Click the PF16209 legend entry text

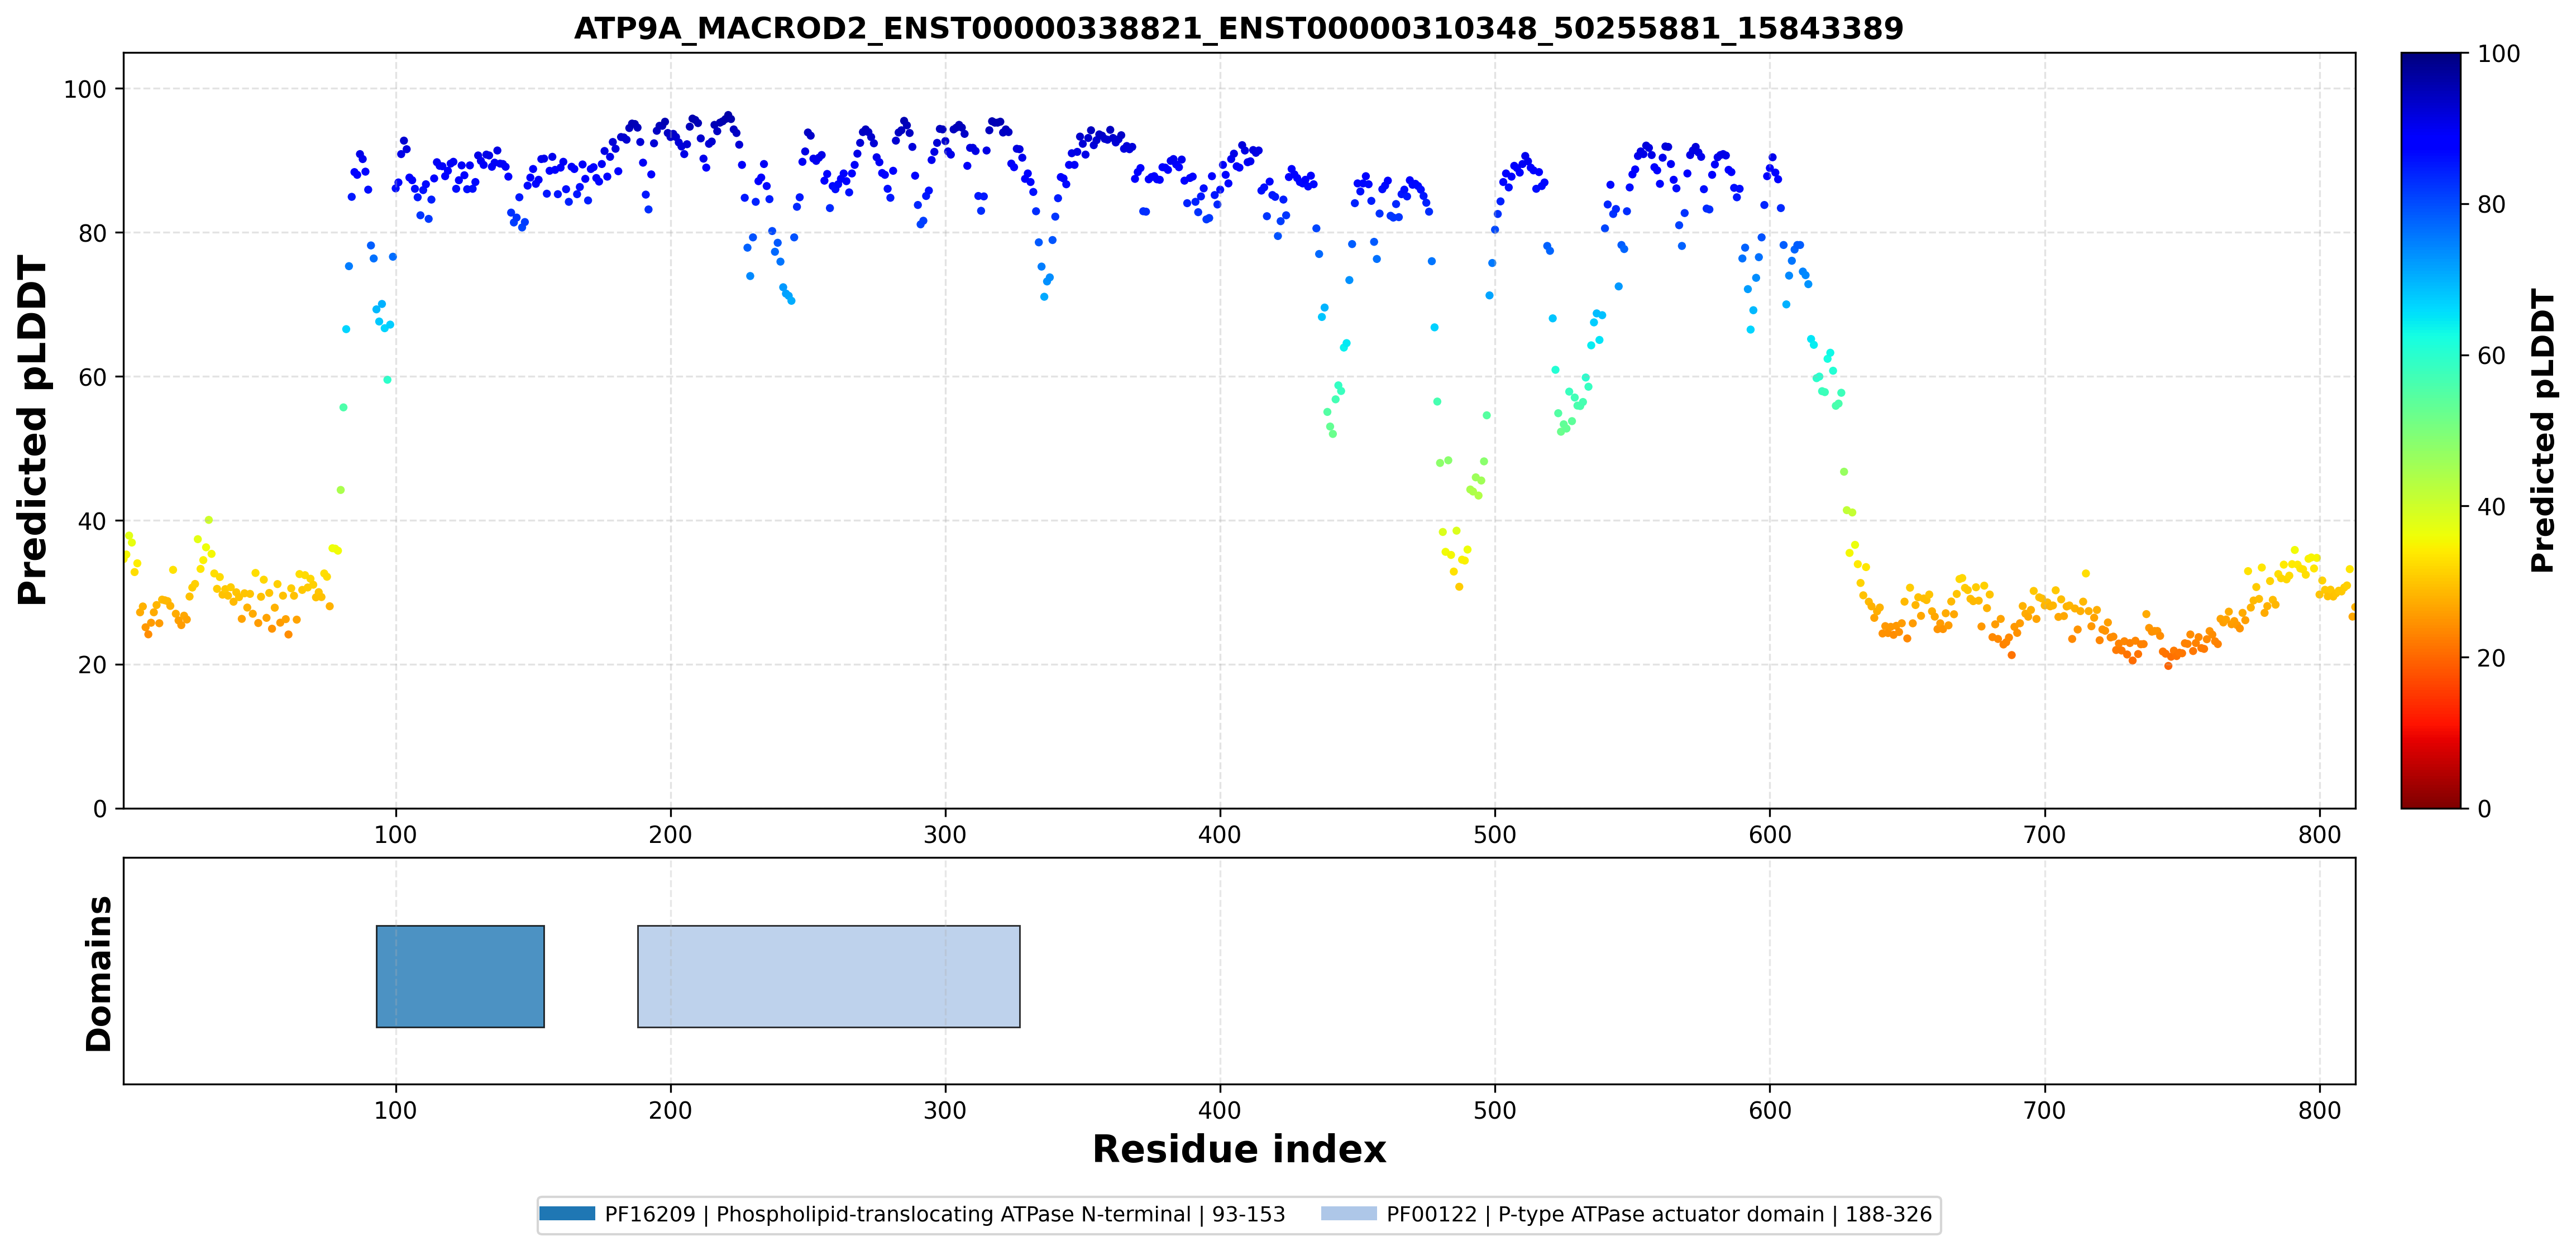click(945, 1214)
